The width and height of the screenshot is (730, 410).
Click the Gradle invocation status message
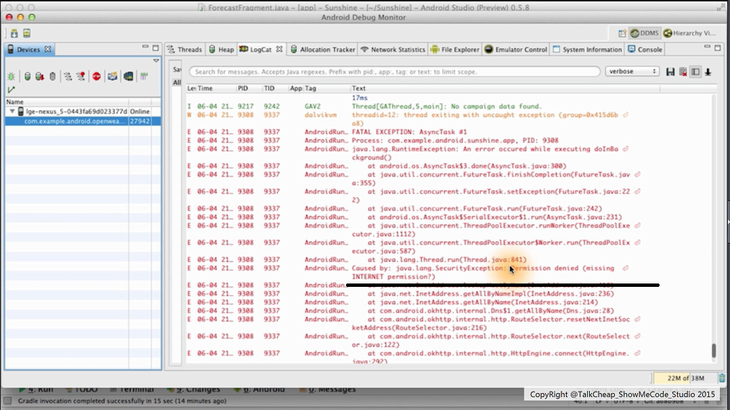[122, 401]
